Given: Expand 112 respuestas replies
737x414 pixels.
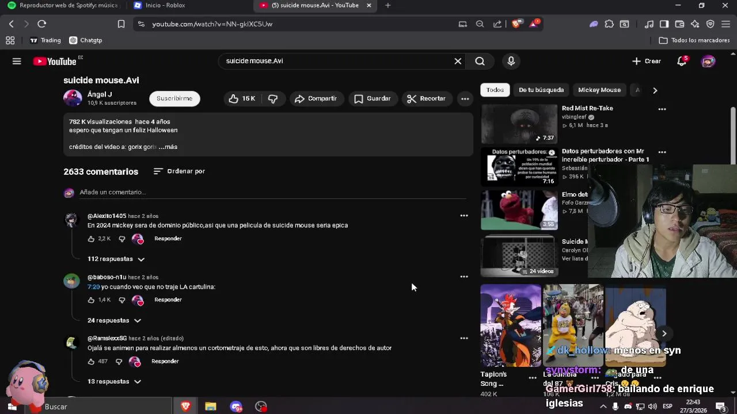Looking at the screenshot, I should [x=116, y=259].
